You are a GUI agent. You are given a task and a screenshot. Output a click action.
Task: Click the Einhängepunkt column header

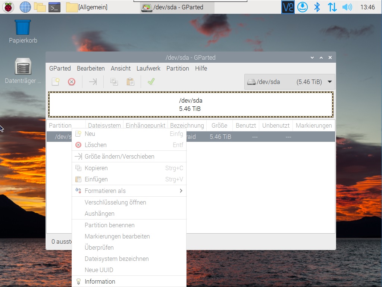[x=145, y=125]
